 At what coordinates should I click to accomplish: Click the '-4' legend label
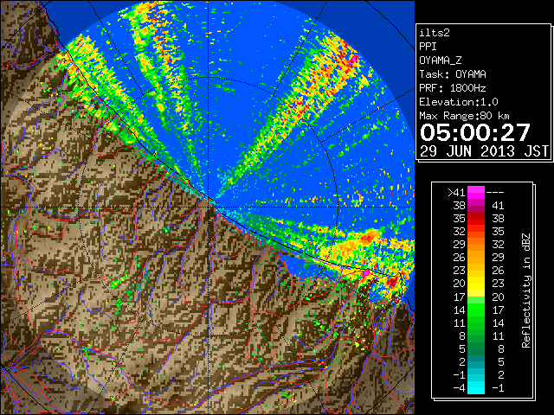(460, 388)
